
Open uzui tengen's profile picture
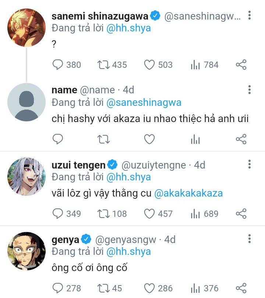coord(26,177)
